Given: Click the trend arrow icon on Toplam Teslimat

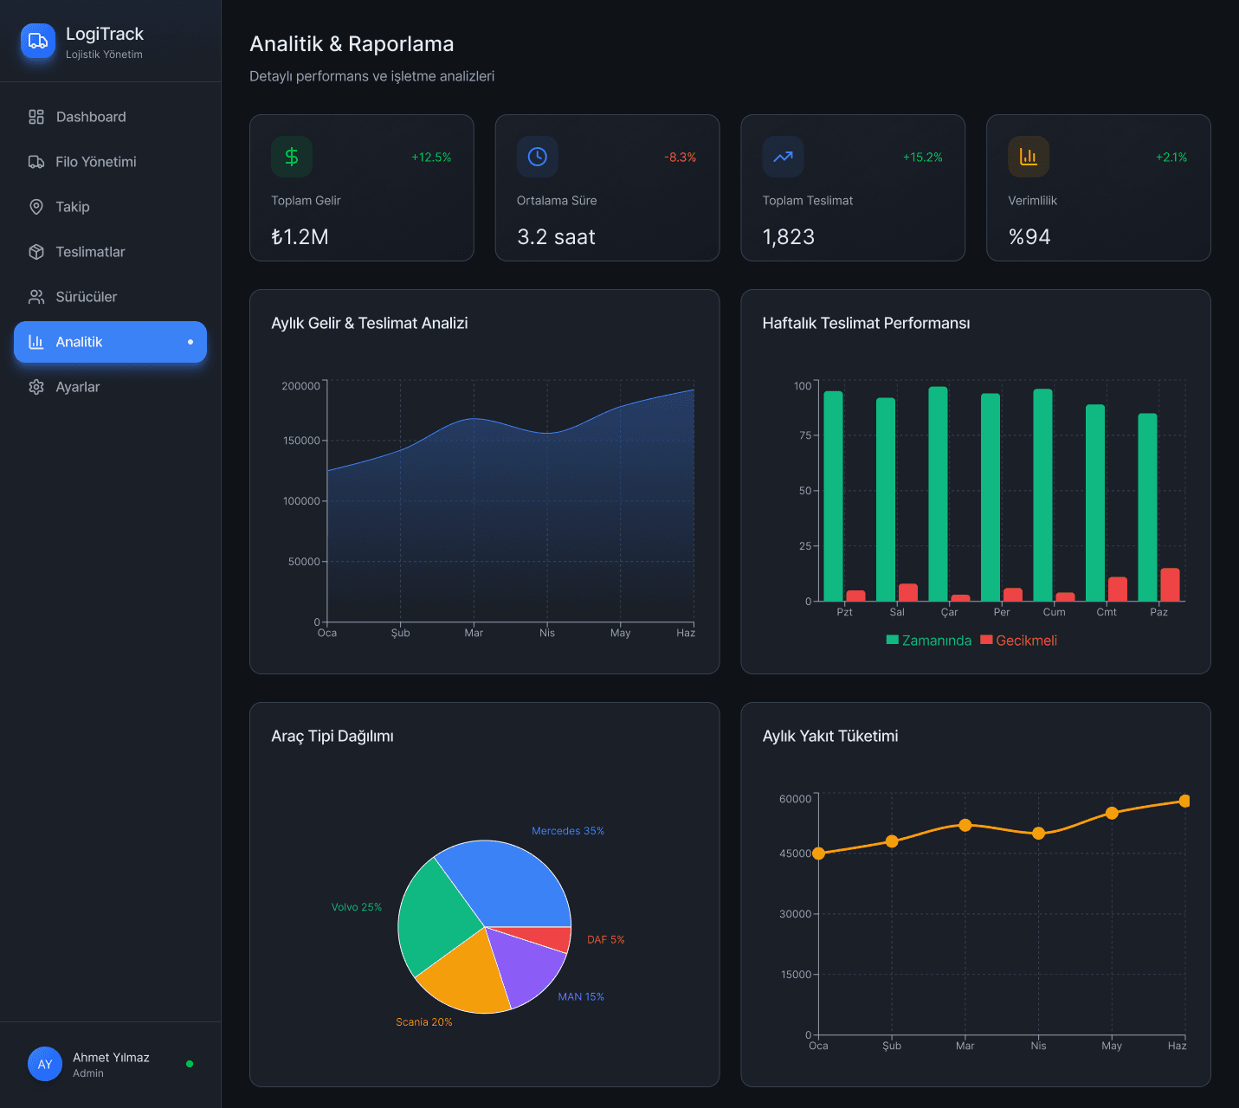Looking at the screenshot, I should pyautogui.click(x=784, y=157).
